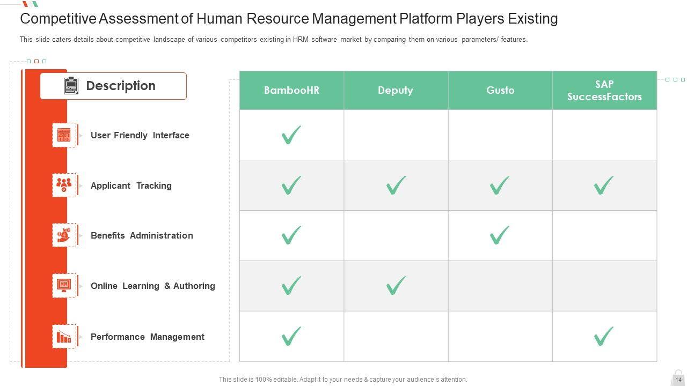This screenshot has width=687, height=386.
Task: Select the Performance Management label text
Action: [148, 337]
